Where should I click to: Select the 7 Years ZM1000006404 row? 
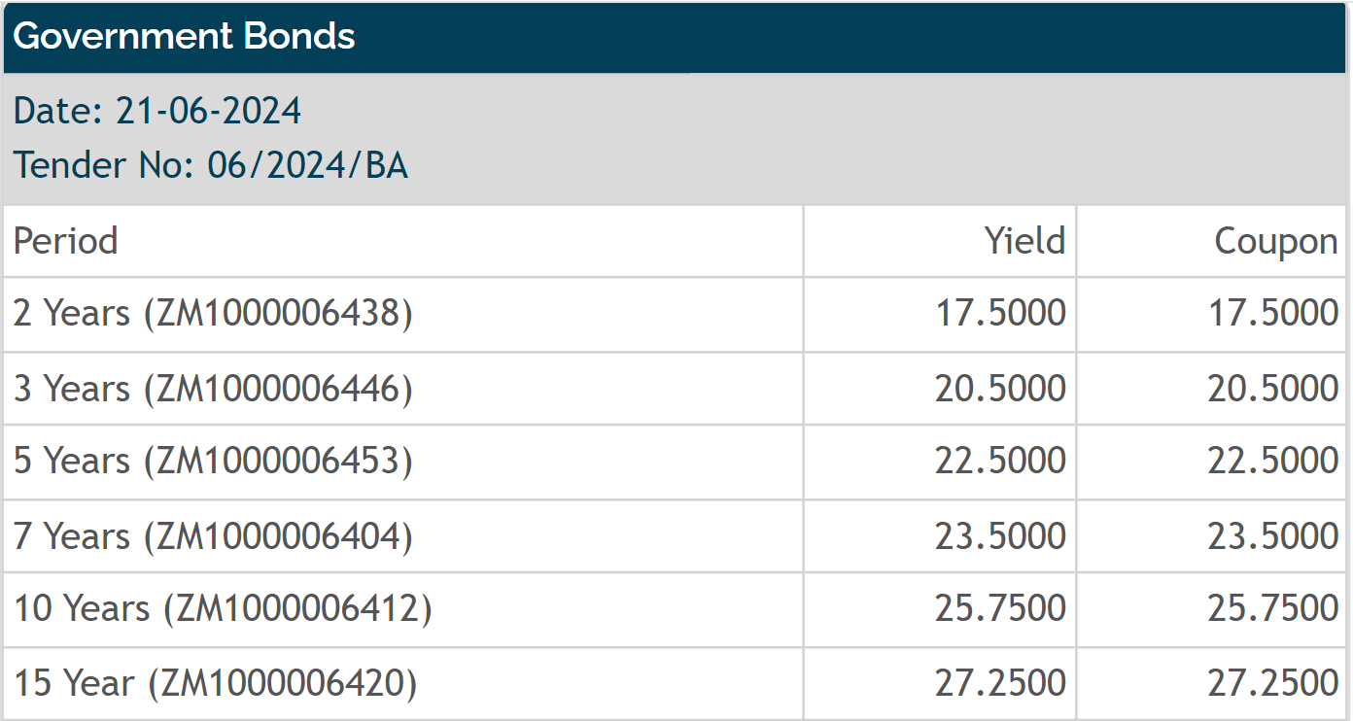coord(676,535)
